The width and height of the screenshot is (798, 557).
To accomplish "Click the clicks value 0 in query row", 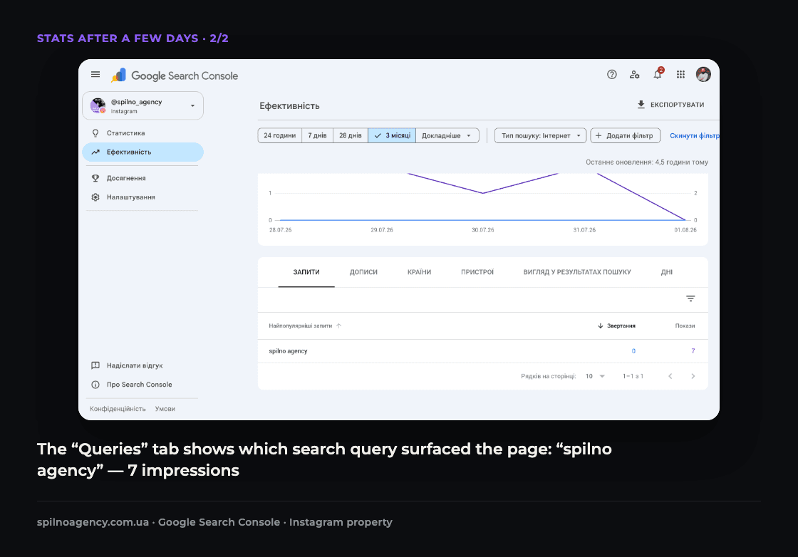I will click(x=633, y=351).
